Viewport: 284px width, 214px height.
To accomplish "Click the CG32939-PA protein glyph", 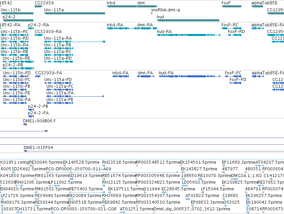I will coord(38,76).
